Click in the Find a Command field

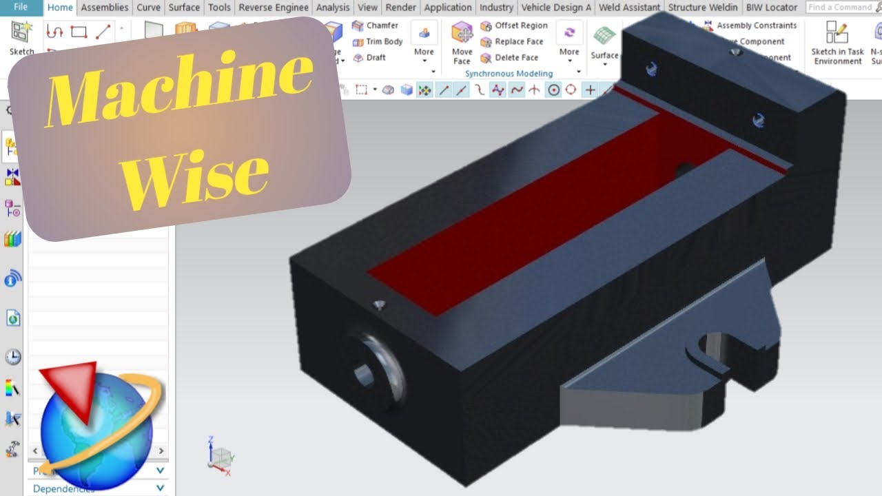coord(840,8)
